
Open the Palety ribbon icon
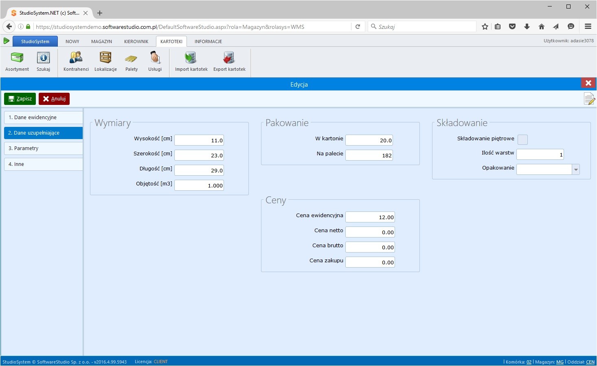coord(132,62)
